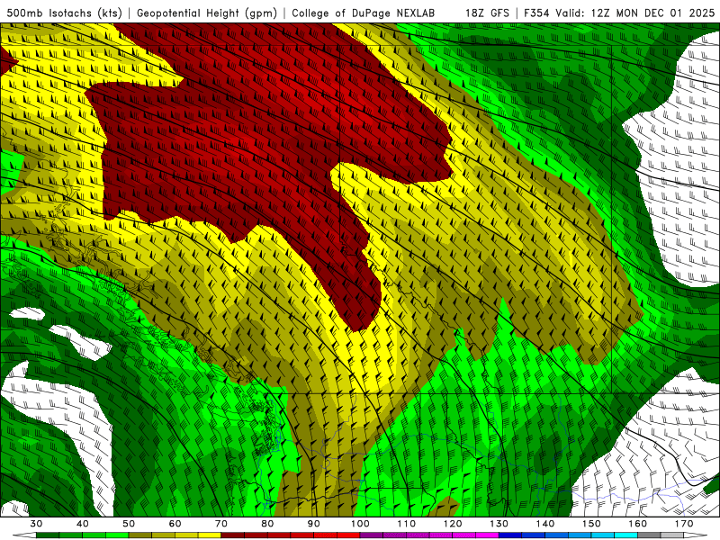Select the olive swatch starting at 50 kts
The height and width of the screenshot is (540, 720).
point(140,535)
